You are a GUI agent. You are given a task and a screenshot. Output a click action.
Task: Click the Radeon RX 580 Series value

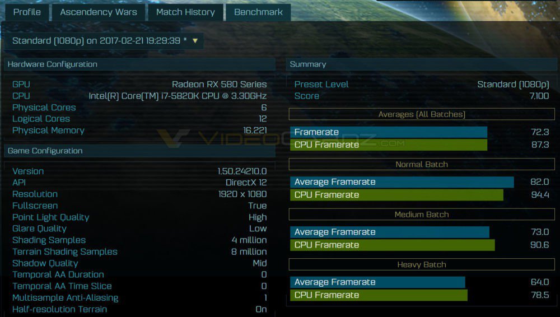coord(220,85)
